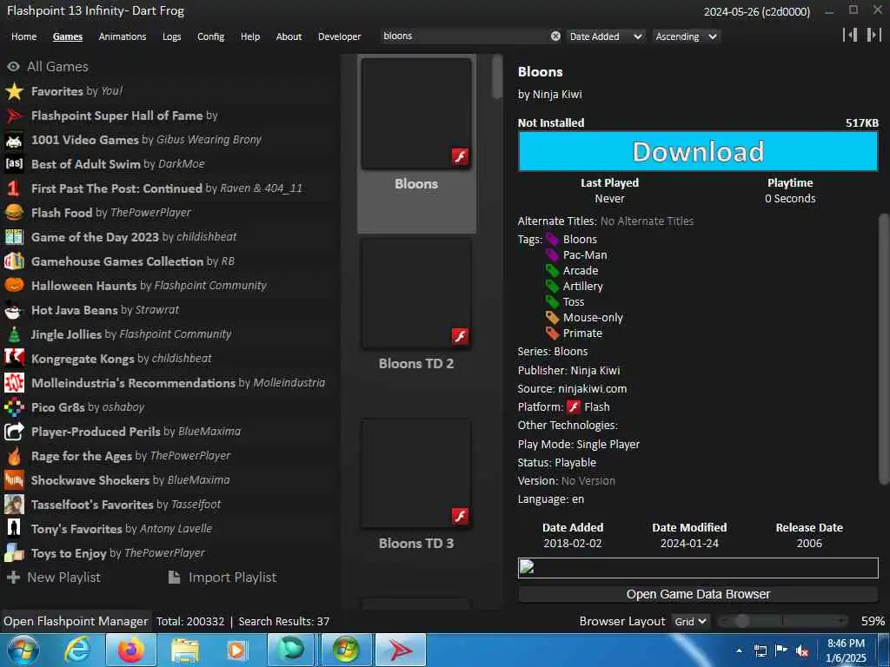Click the Mouse-only tag text
This screenshot has height=667, width=890.
[x=593, y=318]
